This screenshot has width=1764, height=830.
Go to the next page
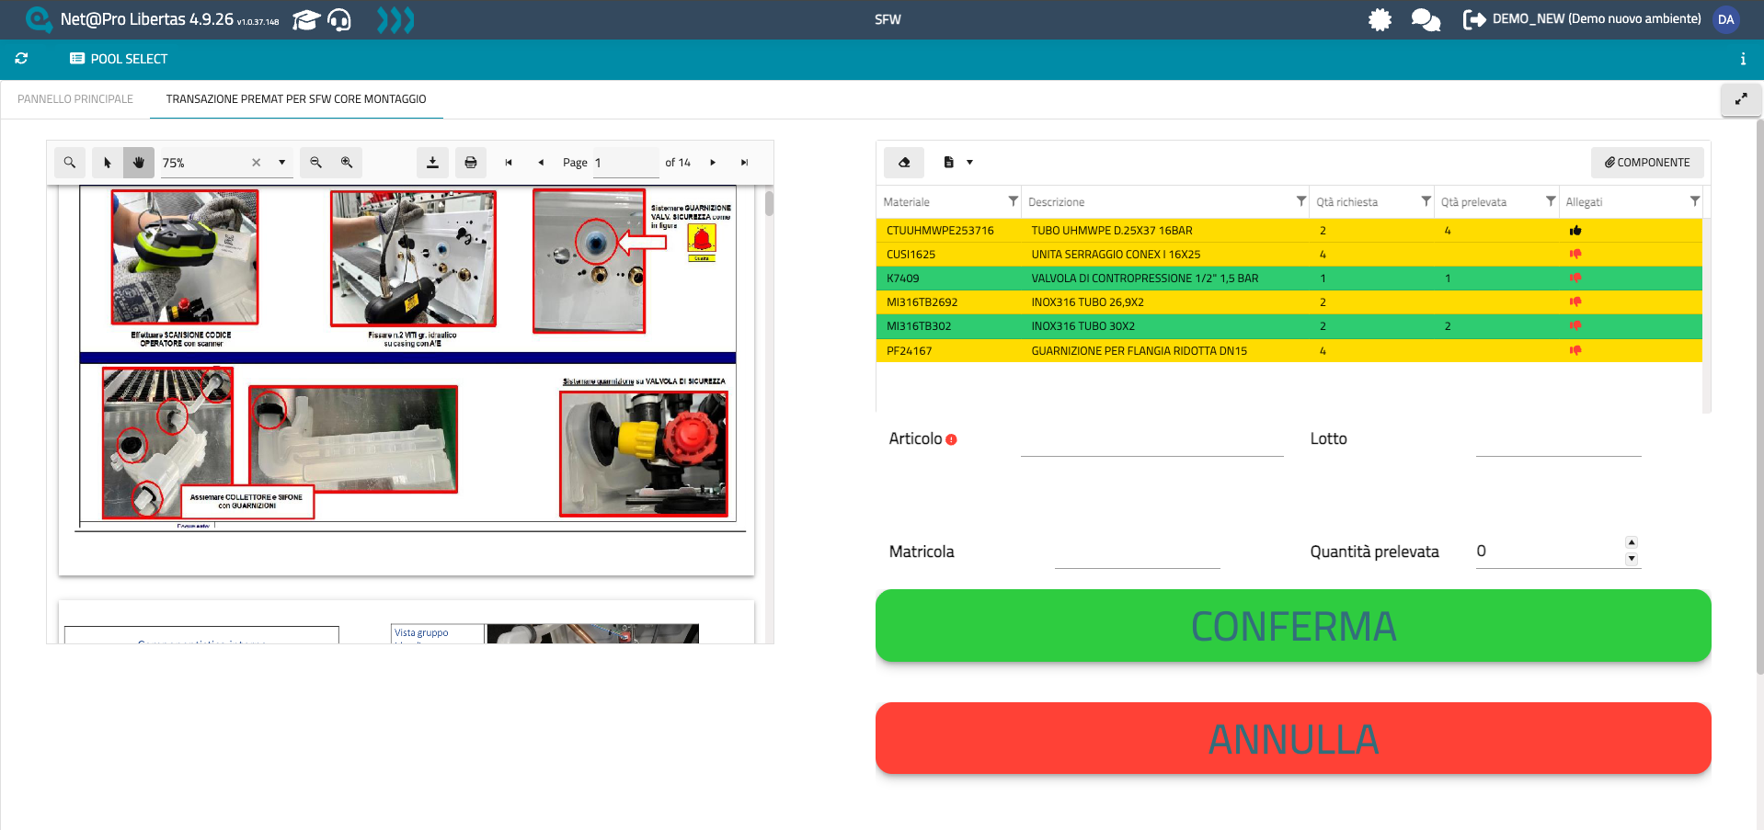tap(713, 163)
